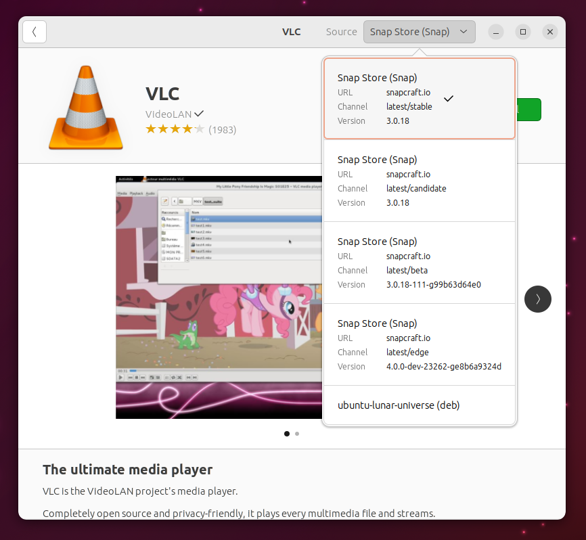This screenshot has height=540, width=586.
Task: Click the version 4.0.0-dev-23262-ge8b6a9324d text
Action: pos(444,367)
